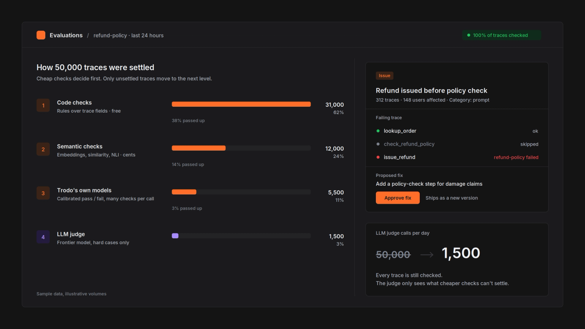Select the purple level 4 badge
This screenshot has width=585, height=329.
pyautogui.click(x=43, y=237)
